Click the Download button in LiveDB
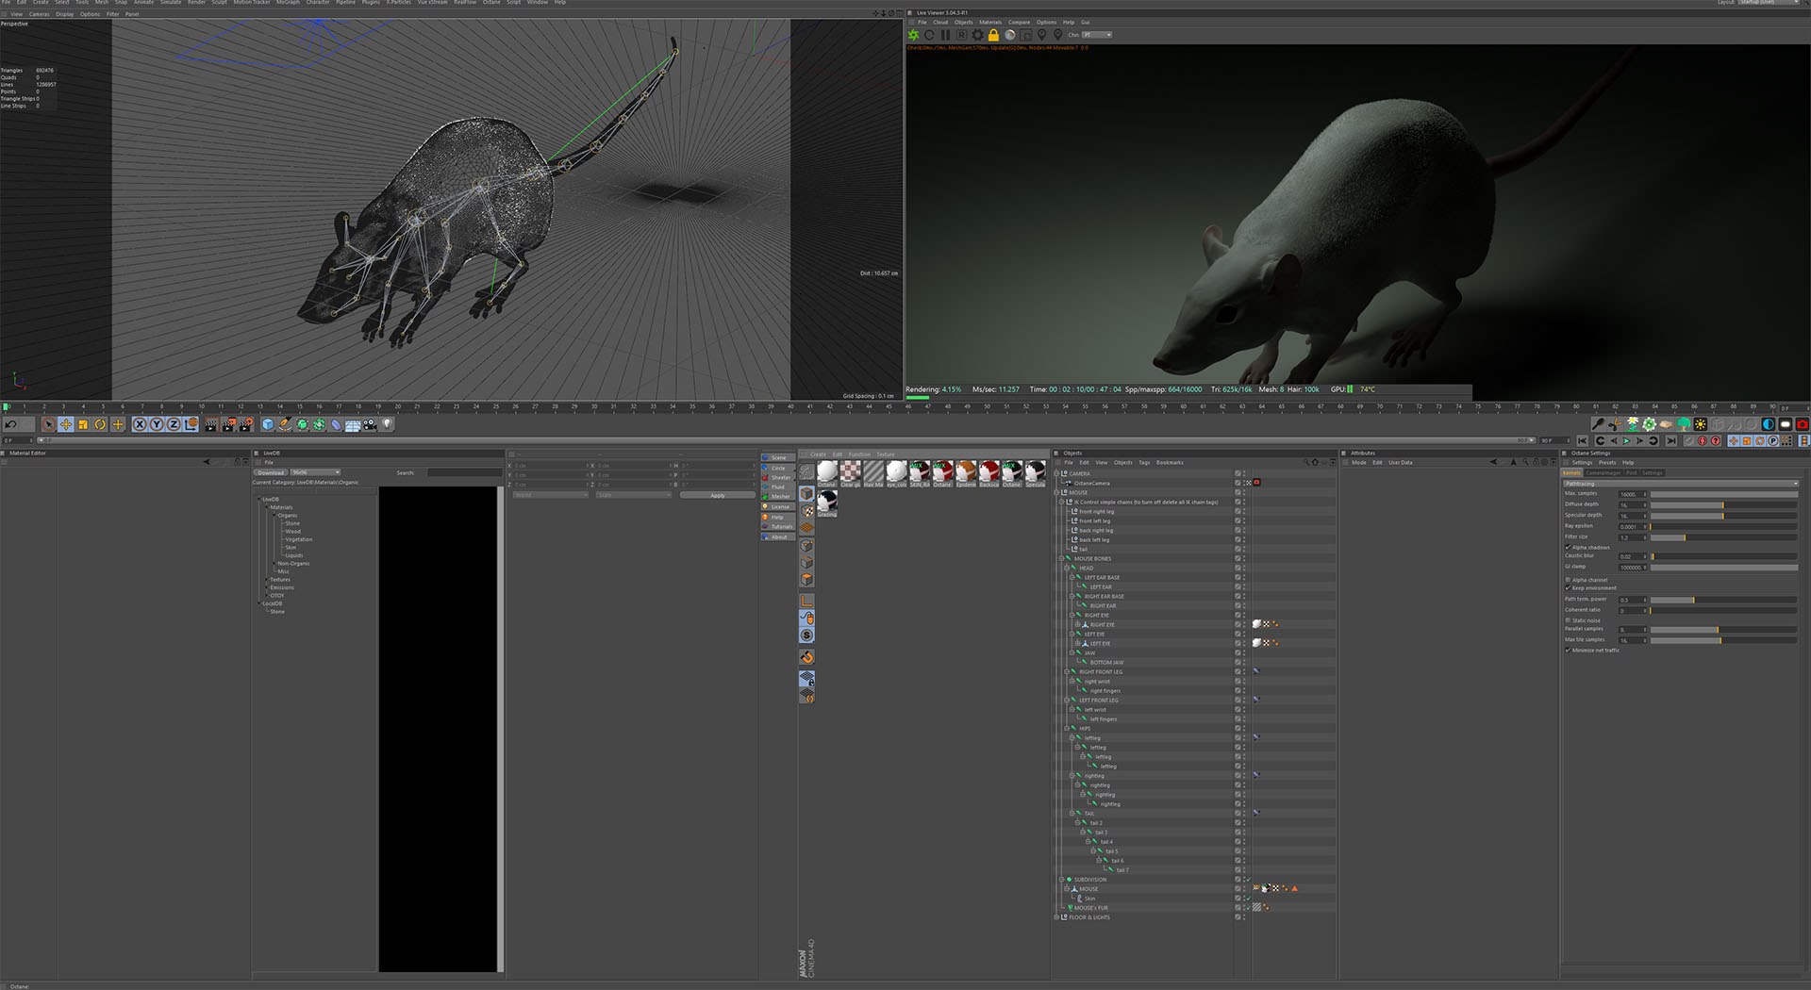1811x990 pixels. click(271, 472)
